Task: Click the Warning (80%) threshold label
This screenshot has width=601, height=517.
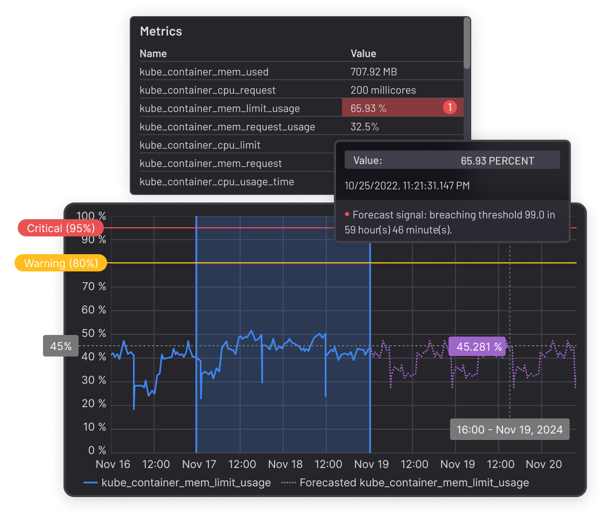Action: click(x=60, y=263)
